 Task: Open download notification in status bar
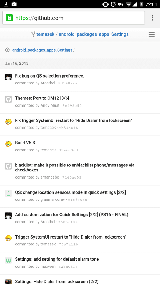click(x=6, y=4)
